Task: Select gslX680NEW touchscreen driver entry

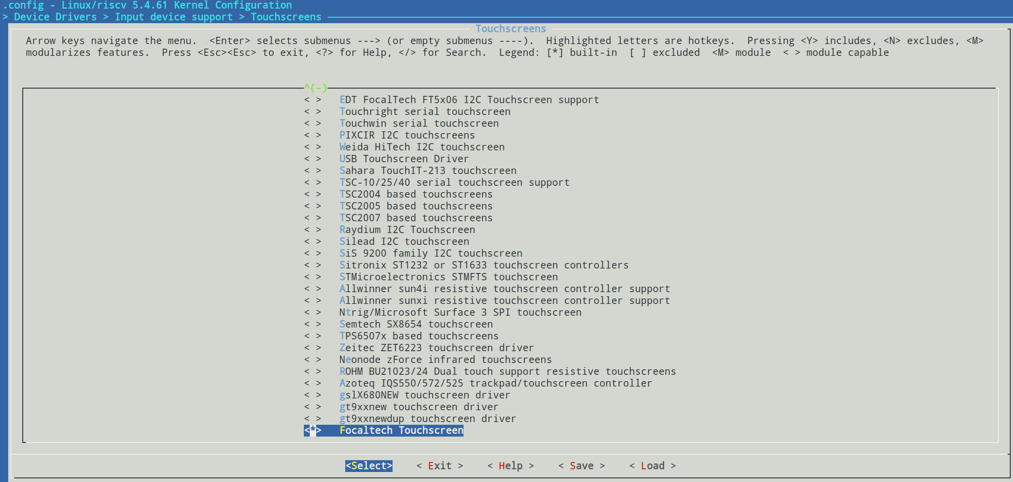Action: [425, 395]
